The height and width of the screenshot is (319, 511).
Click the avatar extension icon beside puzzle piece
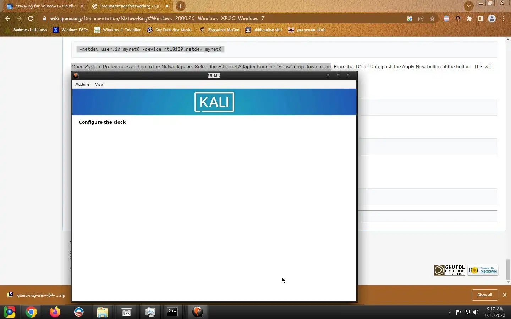click(x=458, y=18)
